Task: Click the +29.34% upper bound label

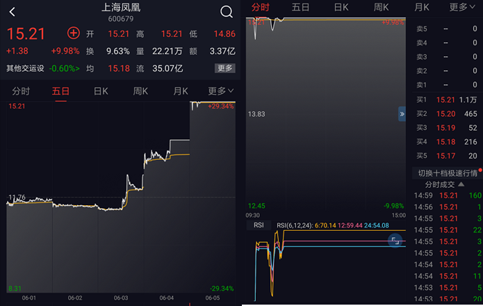Action: click(x=221, y=106)
